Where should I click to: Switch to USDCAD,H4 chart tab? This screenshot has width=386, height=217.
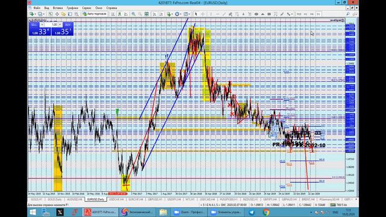[208, 200]
